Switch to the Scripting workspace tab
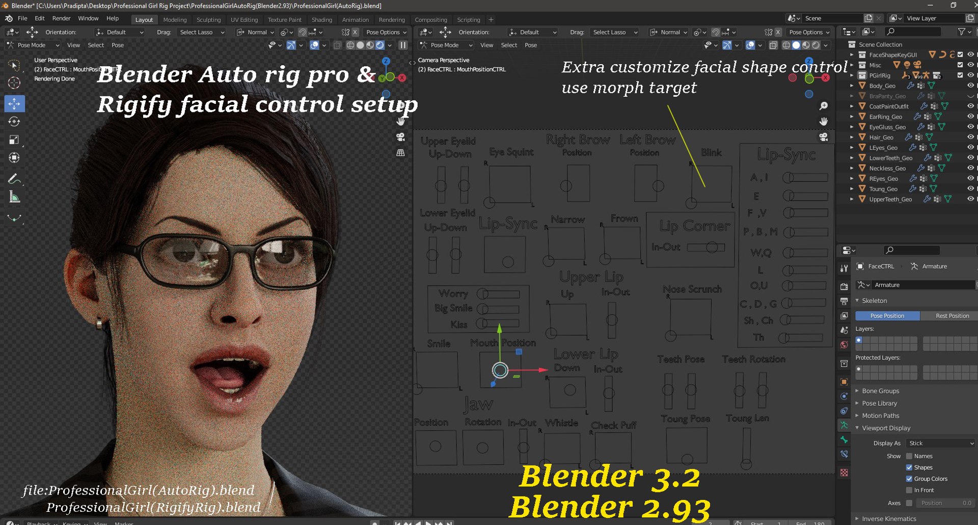 (x=469, y=20)
